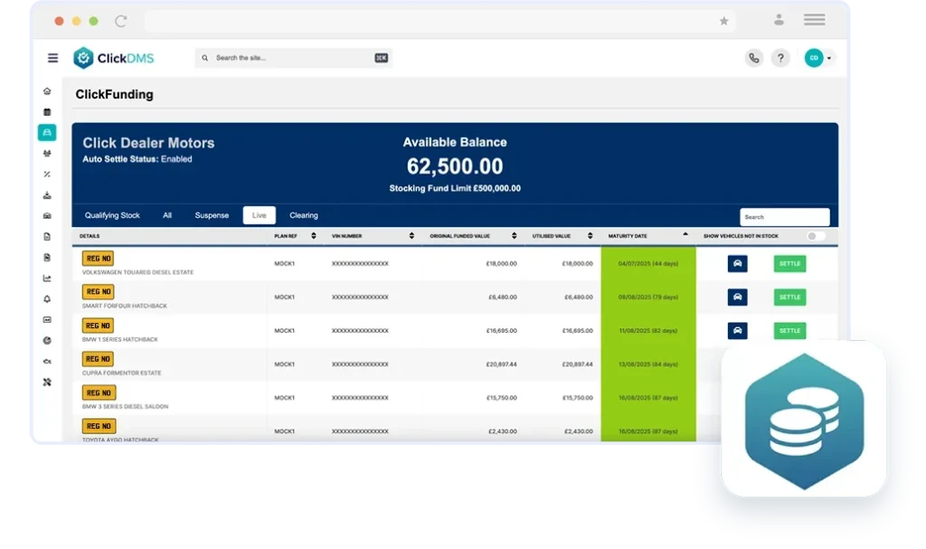Click the car icon in Smart Forfour row

coord(738,298)
